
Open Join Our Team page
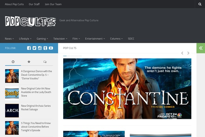(53, 4)
